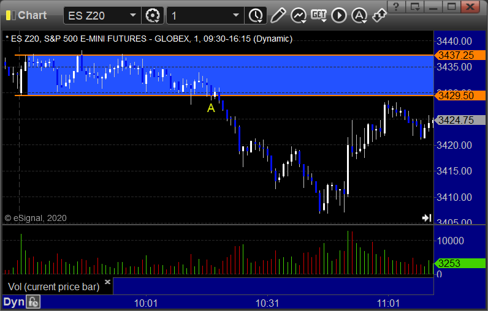This screenshot has width=488, height=311.
Task: Click the symbol settings gear icon
Action: (153, 15)
